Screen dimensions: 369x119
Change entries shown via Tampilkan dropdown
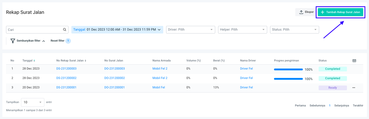tap(33, 102)
